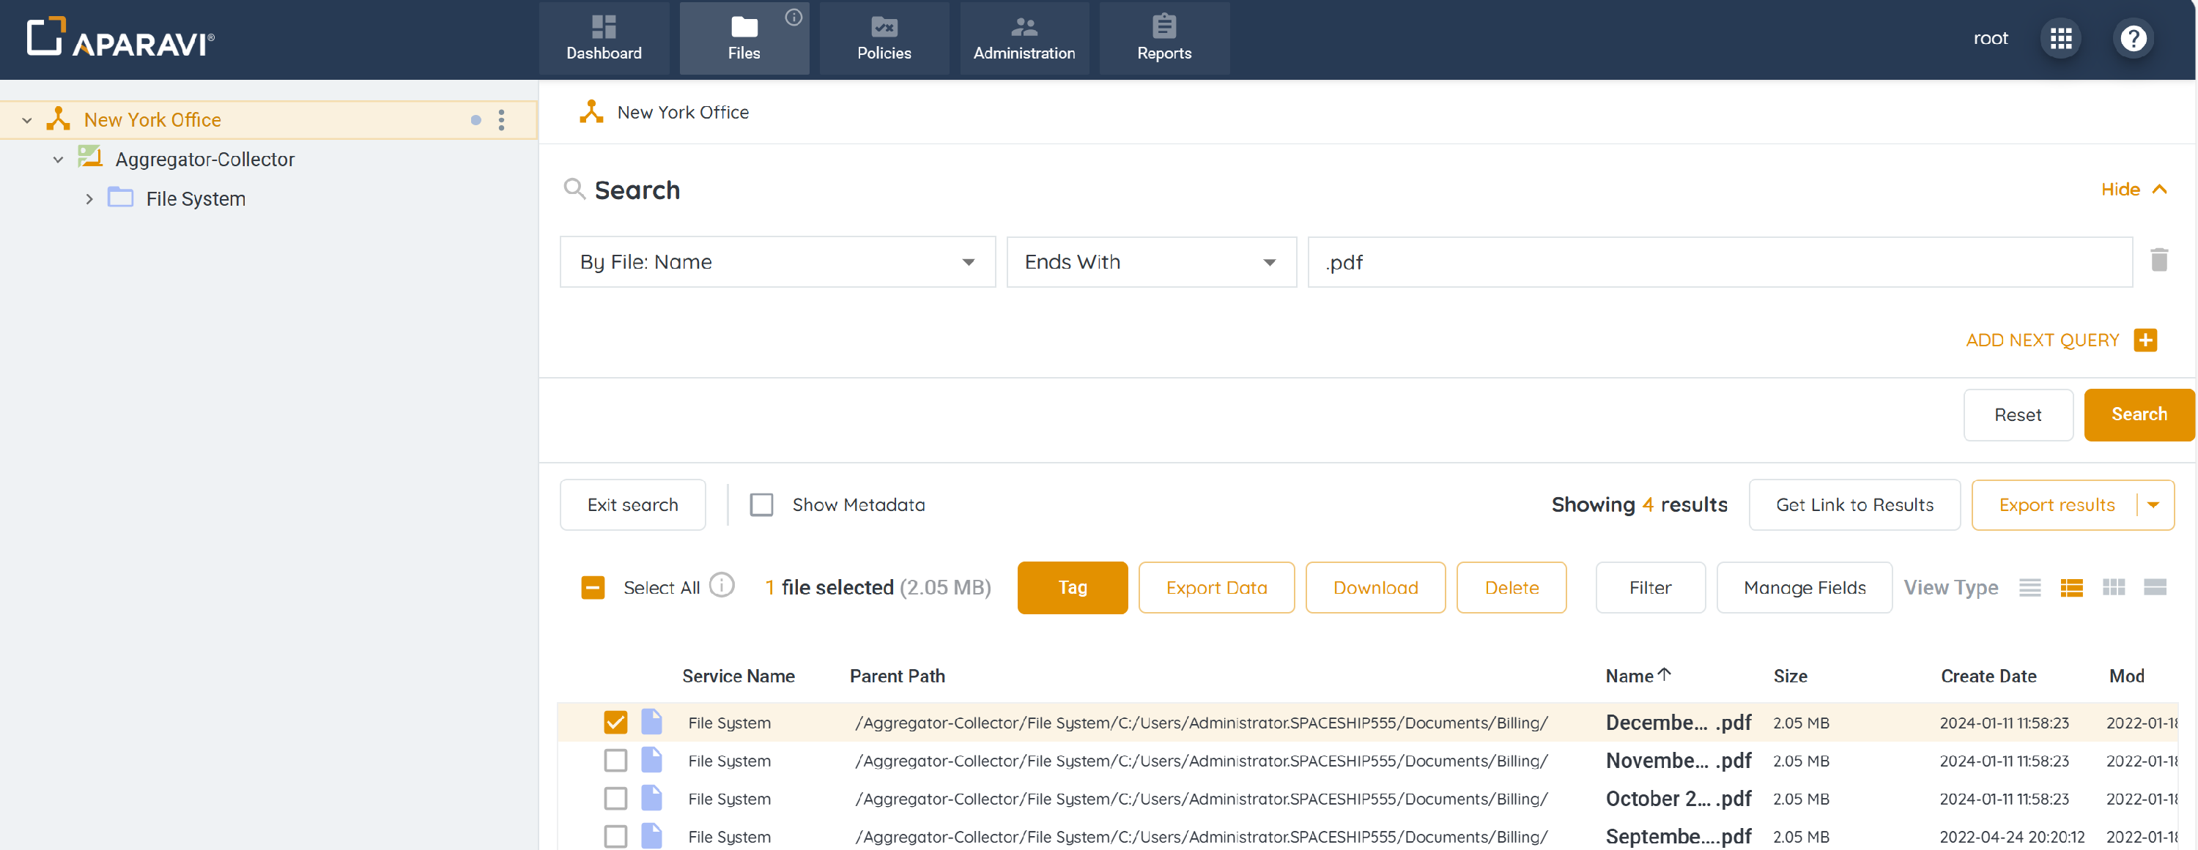Switch to the compact list view type
This screenshot has height=850, width=2198.
tap(2029, 587)
